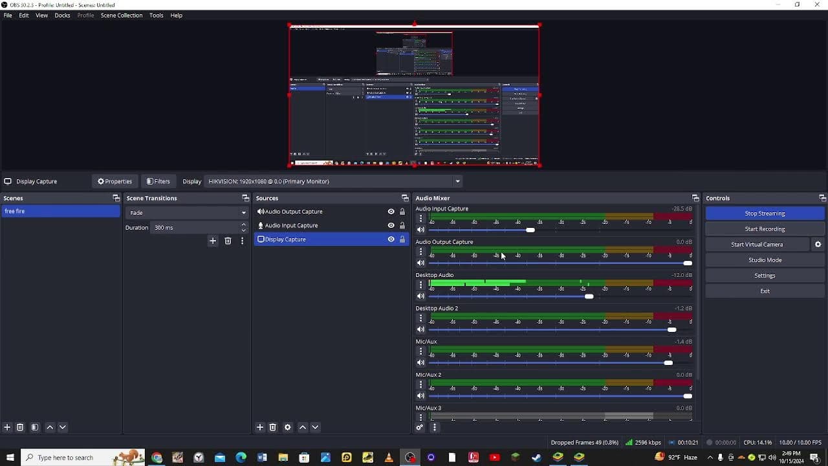The width and height of the screenshot is (828, 466).
Task: Open the Scene Collection menu
Action: pos(122,16)
